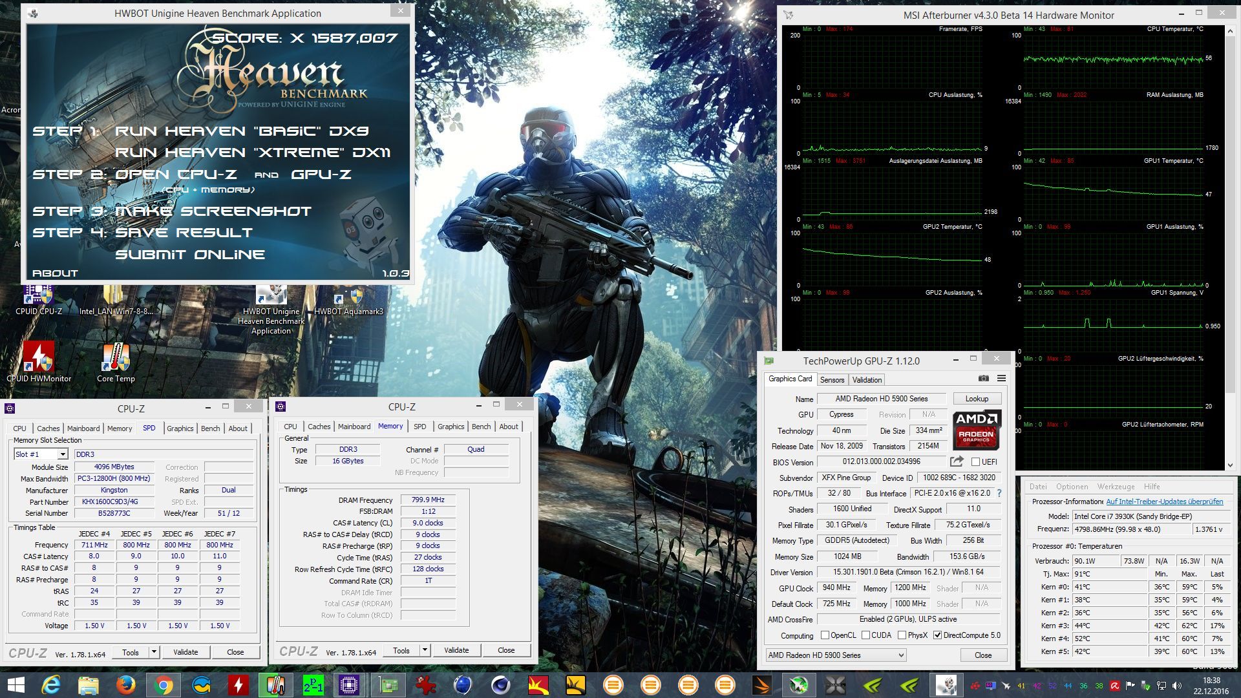Open the GPU selection dropdown in GPU-Z

click(836, 655)
